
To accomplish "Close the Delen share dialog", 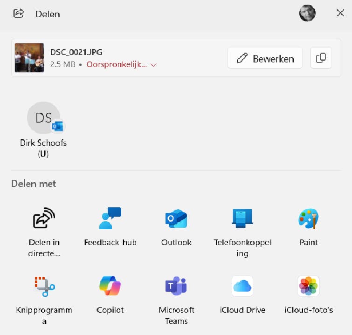I will tap(340, 13).
